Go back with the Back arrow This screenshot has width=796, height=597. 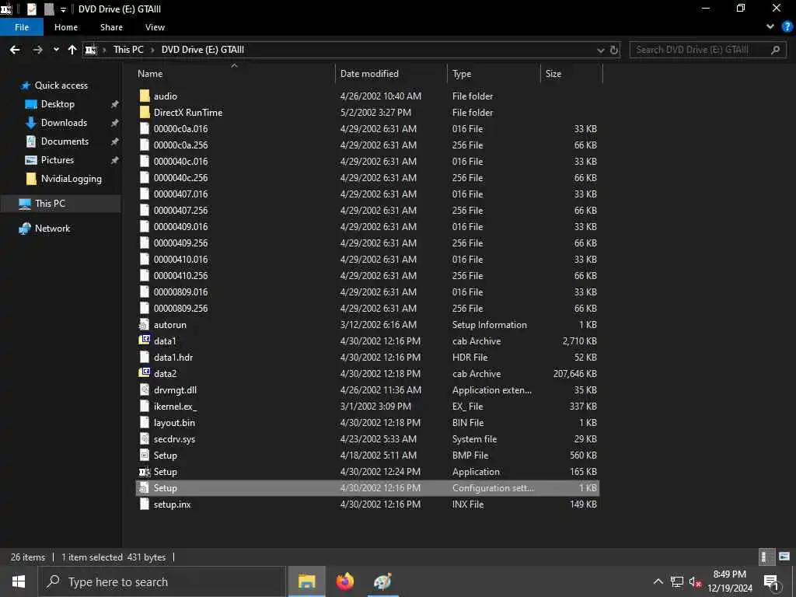click(x=15, y=50)
